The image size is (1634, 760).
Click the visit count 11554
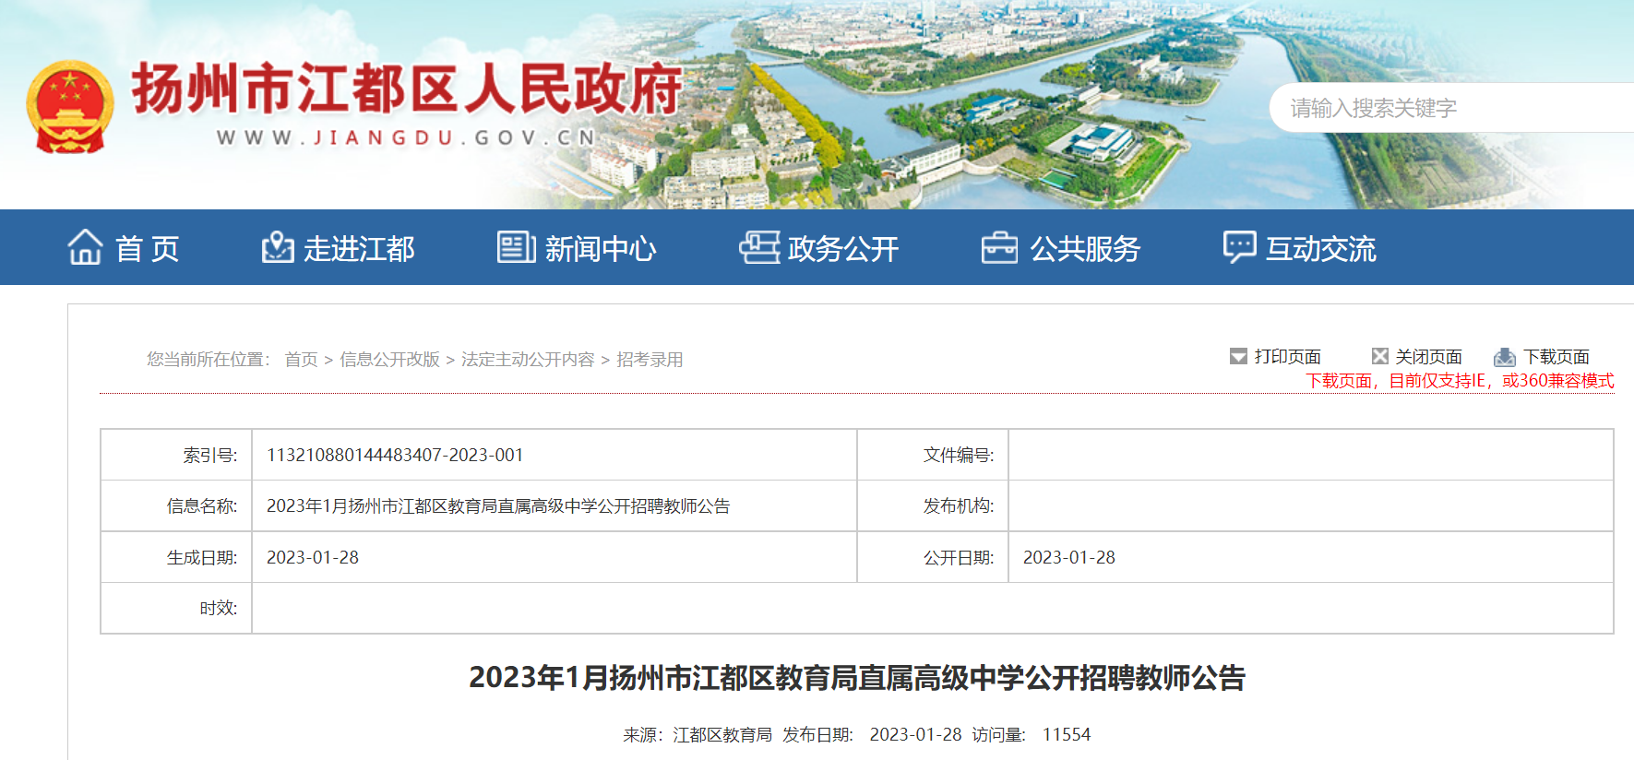(x=1067, y=735)
